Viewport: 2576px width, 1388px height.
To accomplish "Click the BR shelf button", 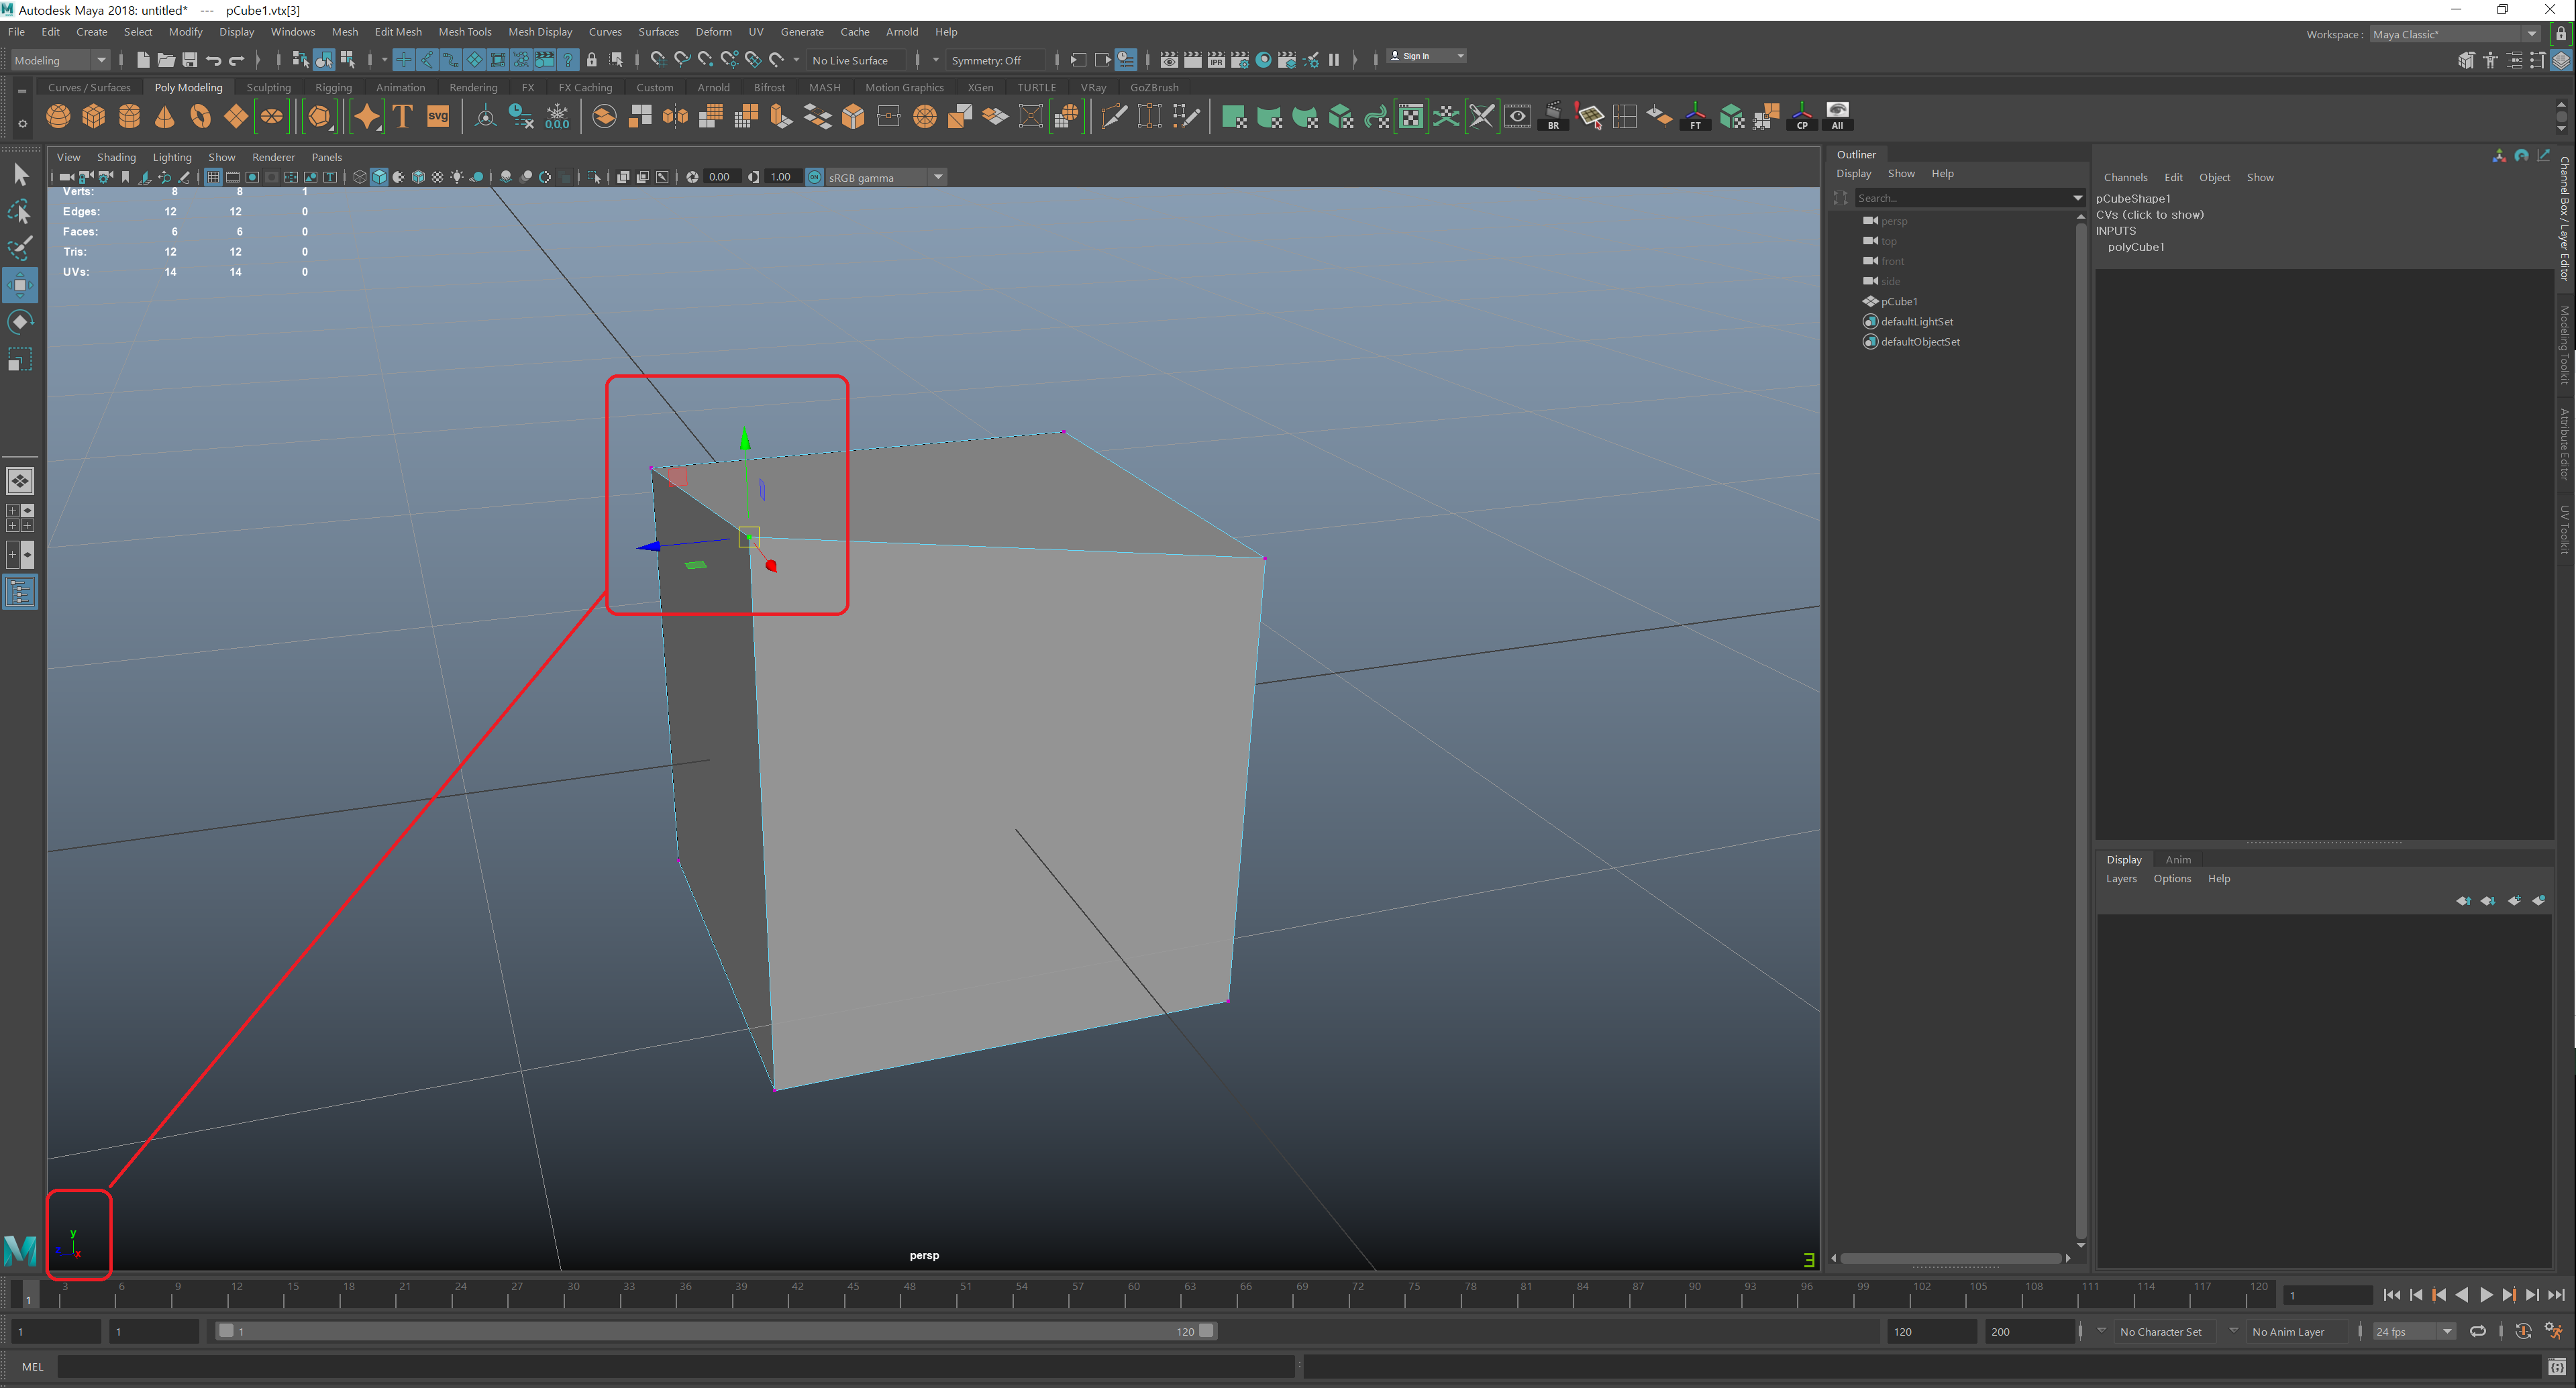I will (x=1553, y=117).
